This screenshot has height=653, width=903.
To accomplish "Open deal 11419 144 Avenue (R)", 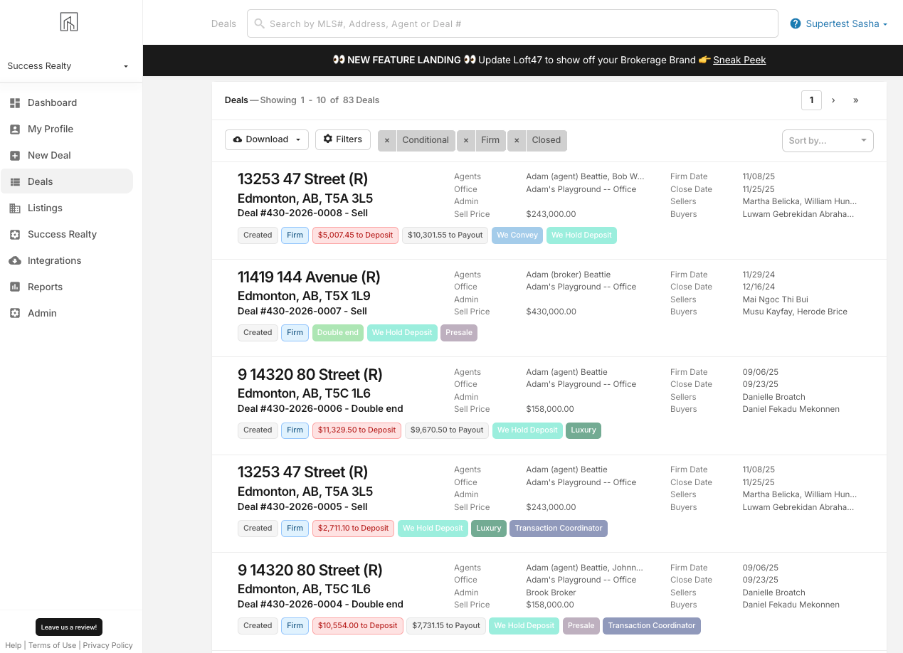I will 309,277.
